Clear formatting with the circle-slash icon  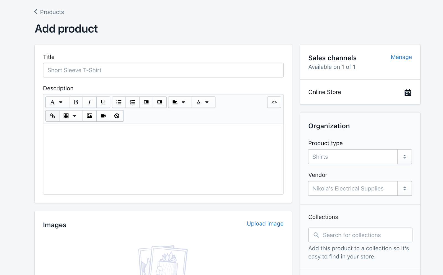[117, 116]
